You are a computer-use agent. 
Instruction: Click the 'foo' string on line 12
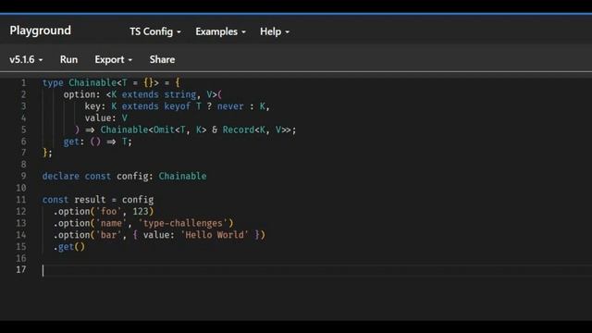[108, 212]
